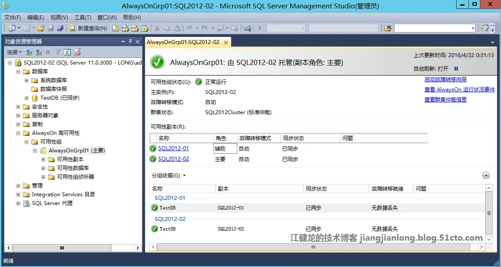The width and height of the screenshot is (501, 267).
Task: Expand the 可用性副本 folder
Action: 43,159
